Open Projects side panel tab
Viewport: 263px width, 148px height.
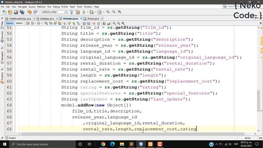2,78
